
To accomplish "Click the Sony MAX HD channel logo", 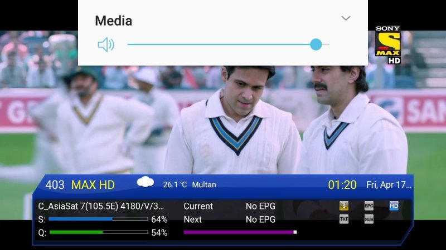I will 388,45.
